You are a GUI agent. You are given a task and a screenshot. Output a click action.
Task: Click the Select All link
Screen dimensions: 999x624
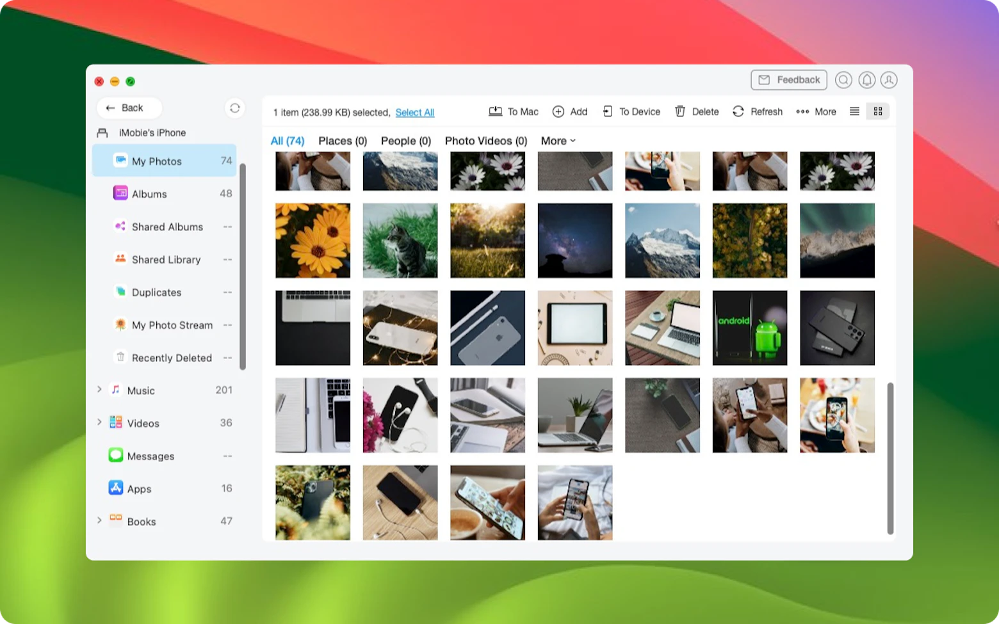pyautogui.click(x=414, y=112)
